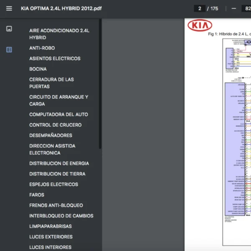Image resolution: width=251 pixels, height=251 pixels.
Task: Open AIRE ACONDICIONADO 2.4L HYBRID outline entry
Action: click(x=59, y=34)
